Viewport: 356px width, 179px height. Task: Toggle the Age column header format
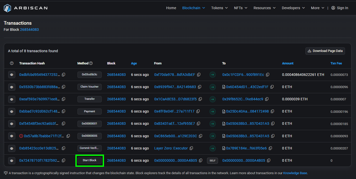click(x=134, y=63)
